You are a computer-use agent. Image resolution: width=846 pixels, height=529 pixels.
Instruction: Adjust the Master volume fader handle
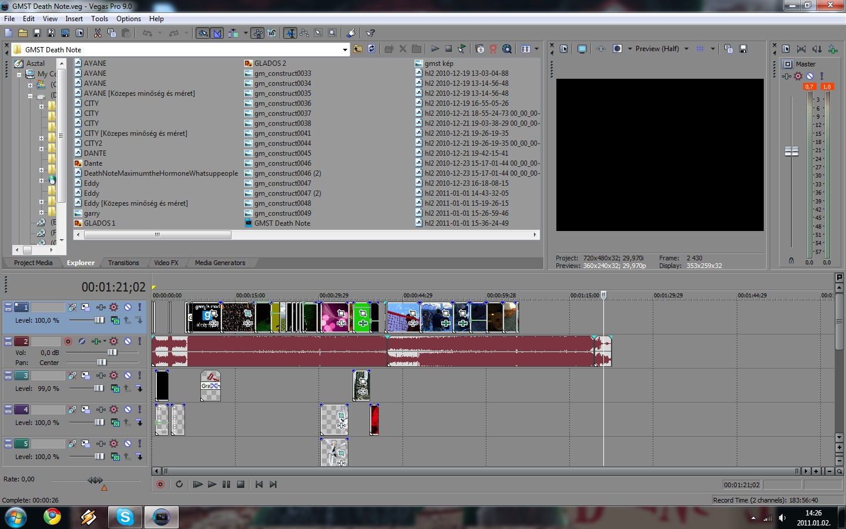[x=791, y=151]
